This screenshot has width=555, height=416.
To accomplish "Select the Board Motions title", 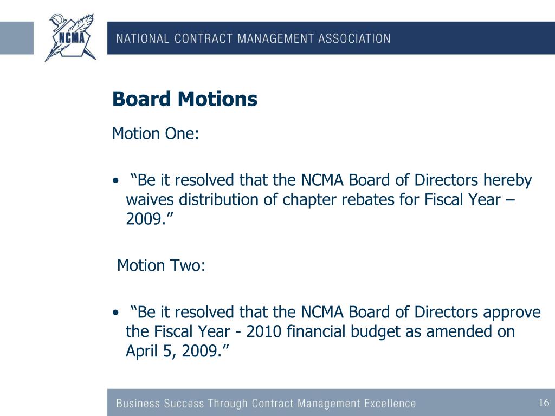I will (185, 99).
